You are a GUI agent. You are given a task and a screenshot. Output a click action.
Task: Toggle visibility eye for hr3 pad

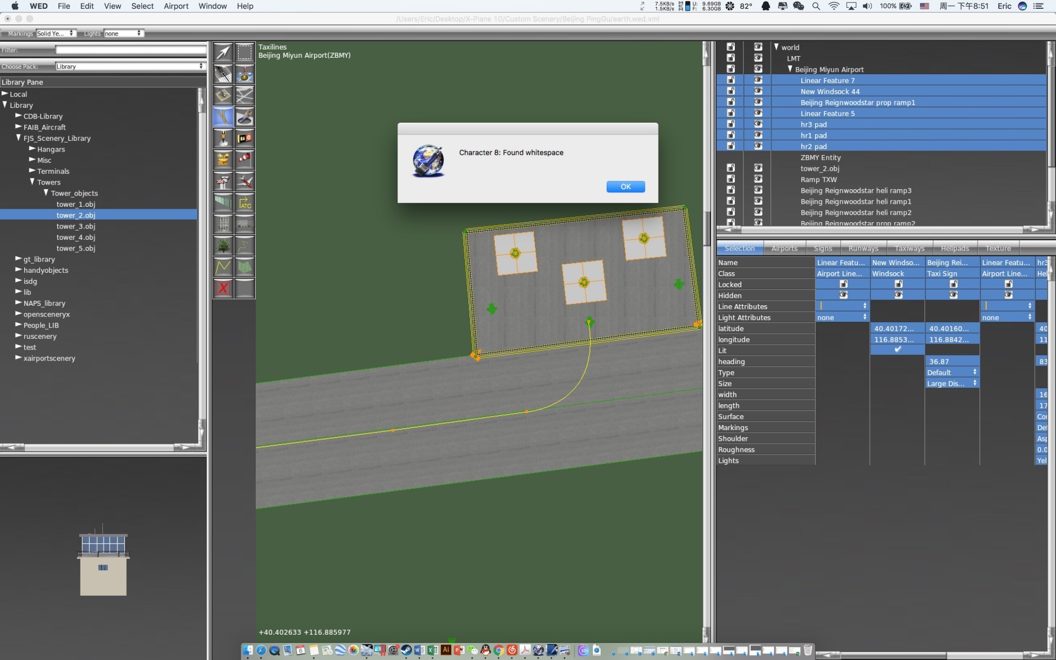coord(758,124)
